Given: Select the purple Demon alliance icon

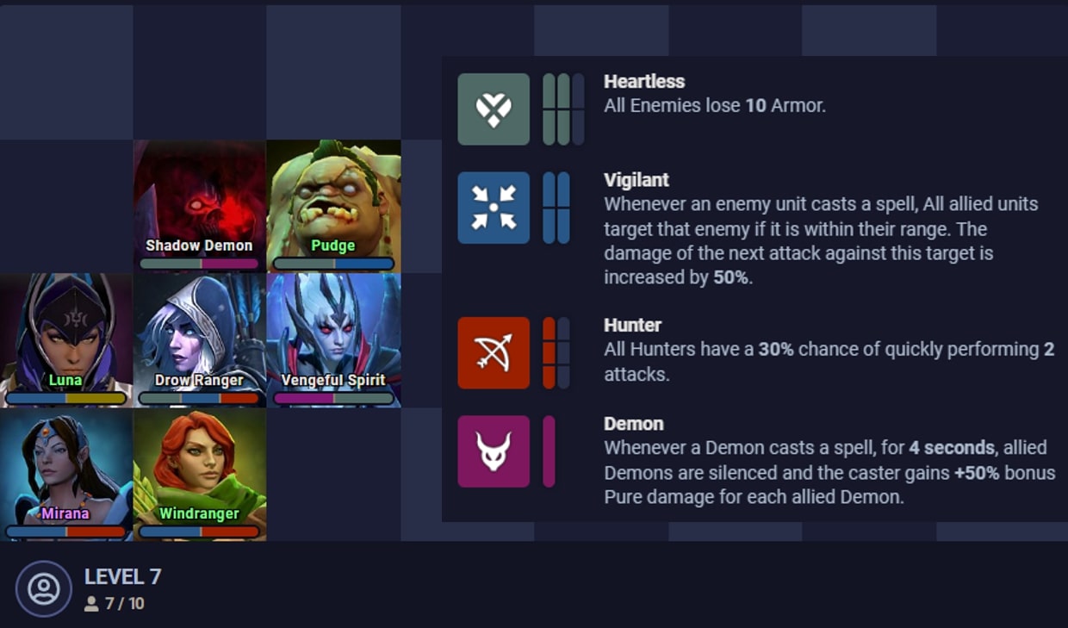Looking at the screenshot, I should (x=494, y=451).
